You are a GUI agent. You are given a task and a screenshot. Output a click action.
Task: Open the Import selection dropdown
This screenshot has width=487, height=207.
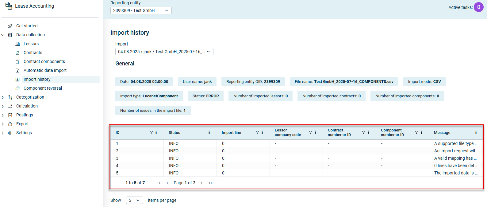click(x=164, y=52)
